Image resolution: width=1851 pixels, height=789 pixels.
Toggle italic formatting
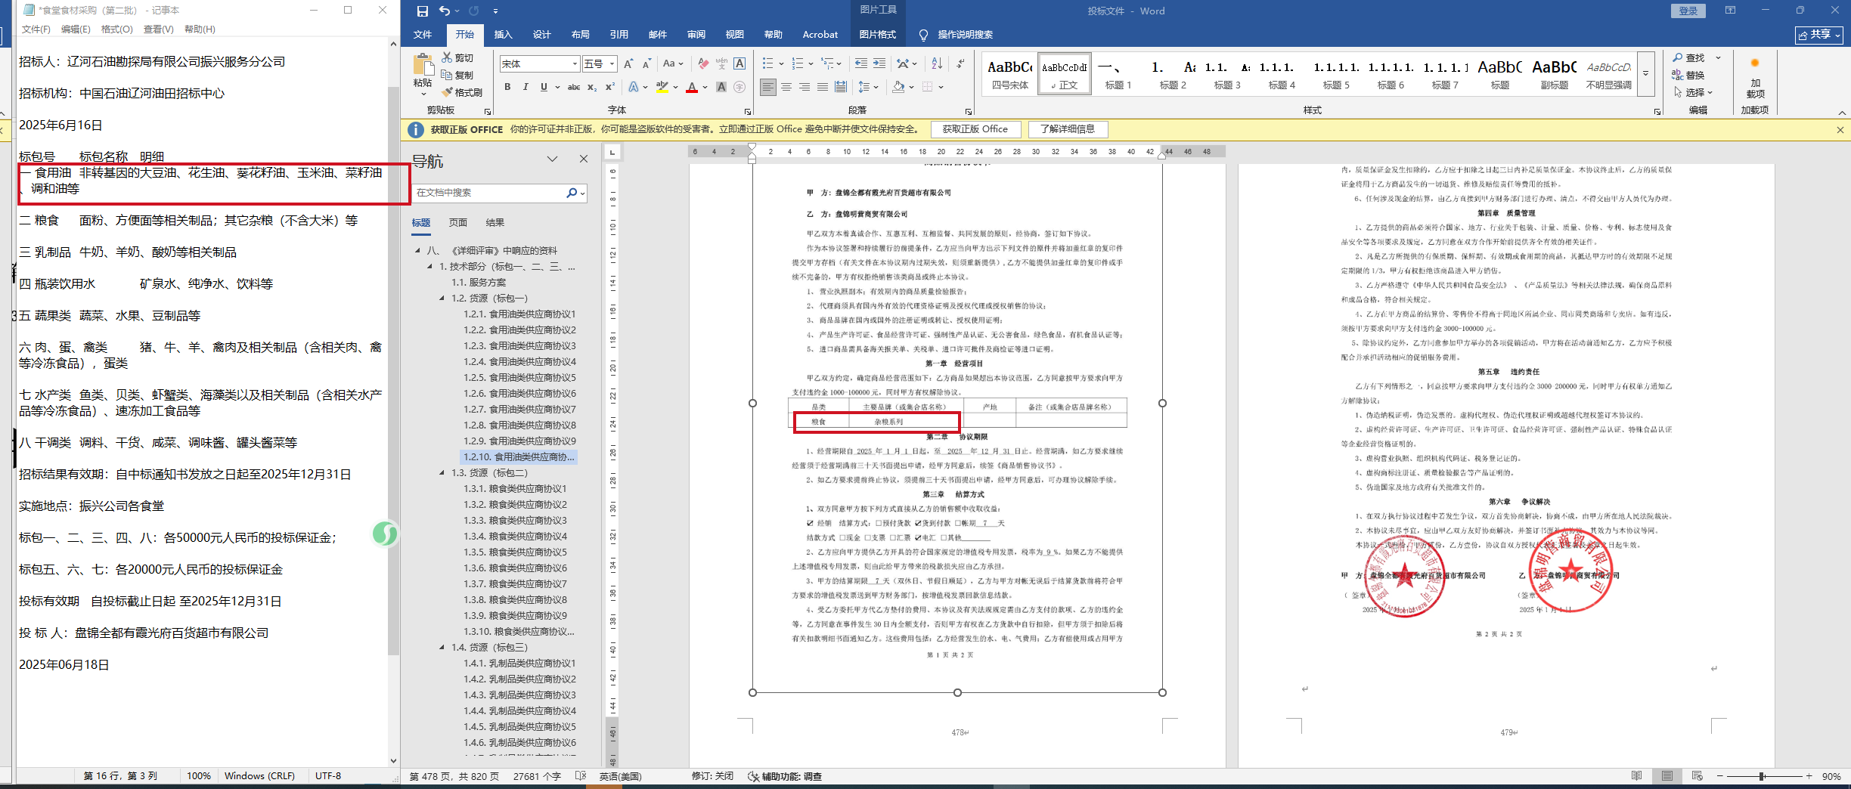point(526,87)
